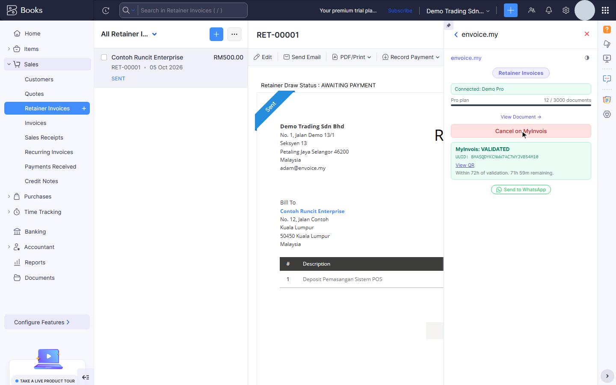Click the Configure Features button
The height and width of the screenshot is (385, 616).
47,322
